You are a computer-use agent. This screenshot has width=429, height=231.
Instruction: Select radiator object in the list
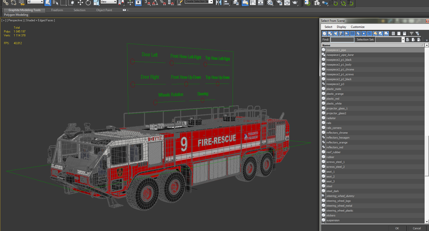pos(373,118)
